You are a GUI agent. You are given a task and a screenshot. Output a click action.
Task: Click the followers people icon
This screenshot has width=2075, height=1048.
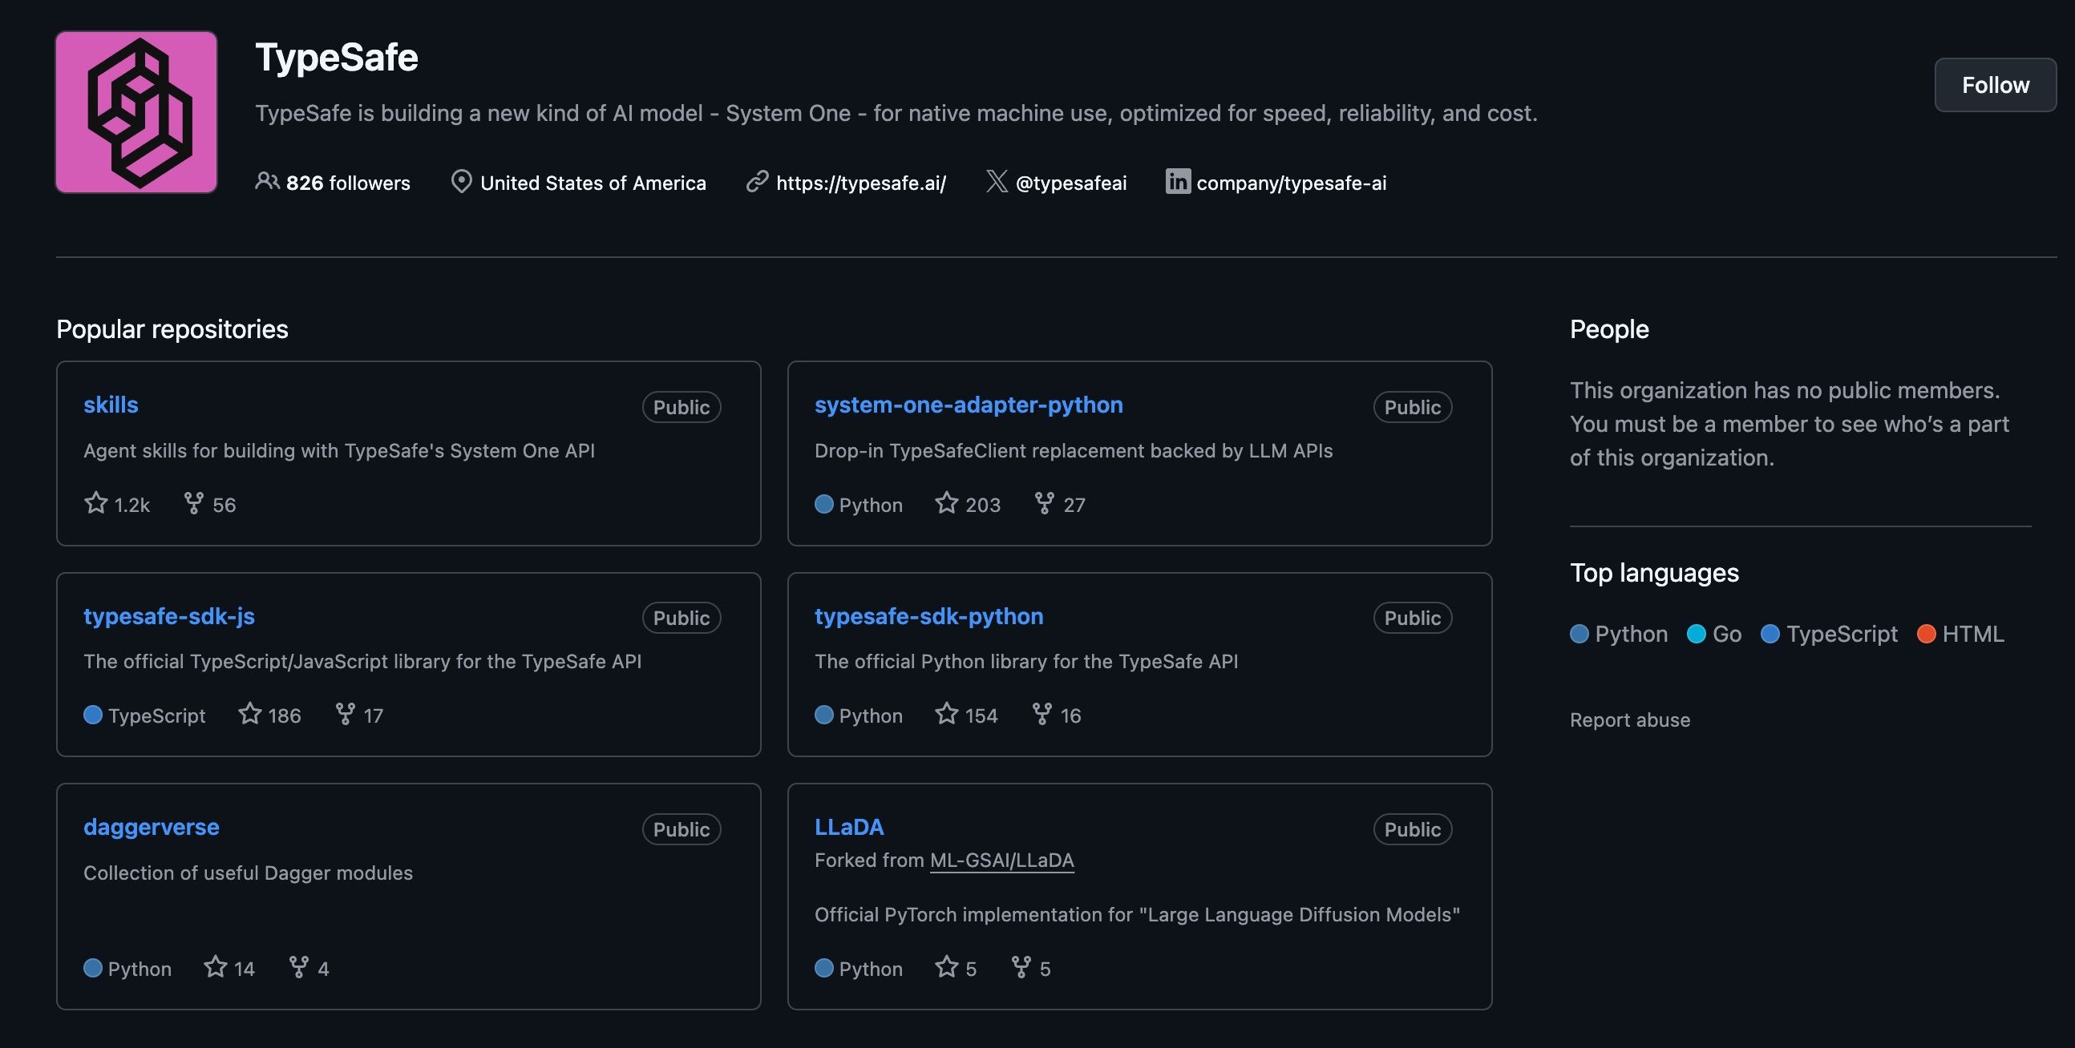[x=267, y=181]
